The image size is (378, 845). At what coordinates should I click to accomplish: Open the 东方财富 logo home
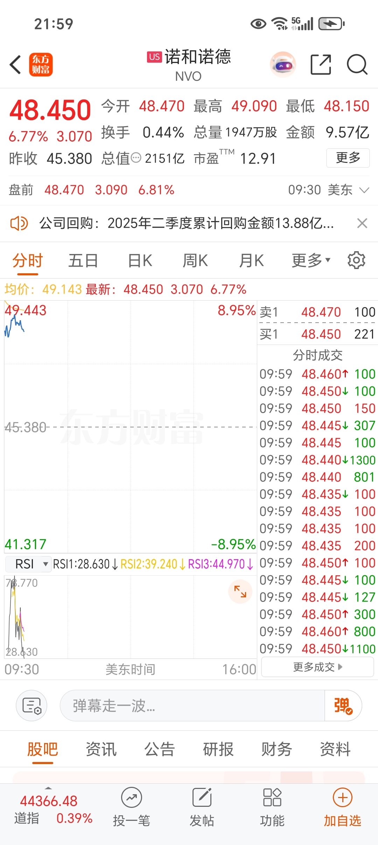coord(41,65)
